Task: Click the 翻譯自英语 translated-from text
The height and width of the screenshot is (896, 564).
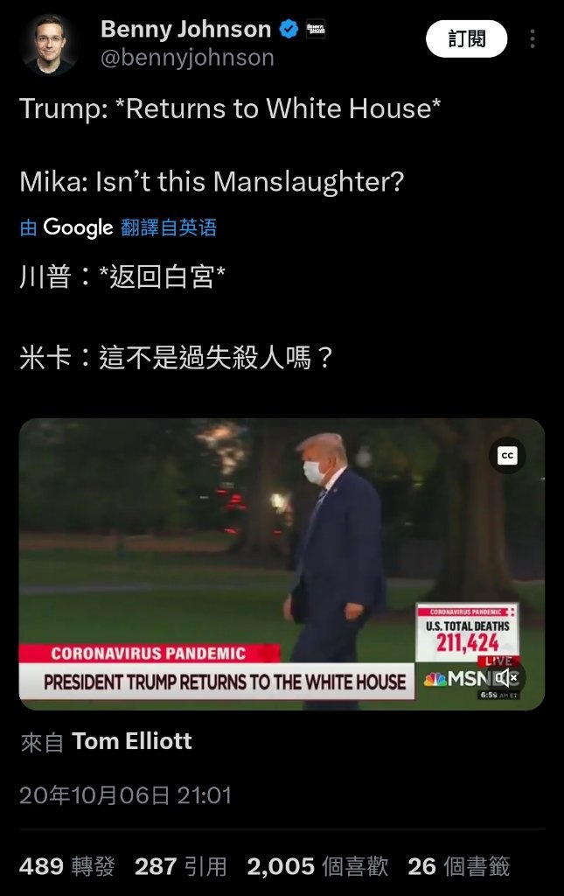Action: pyautogui.click(x=169, y=227)
